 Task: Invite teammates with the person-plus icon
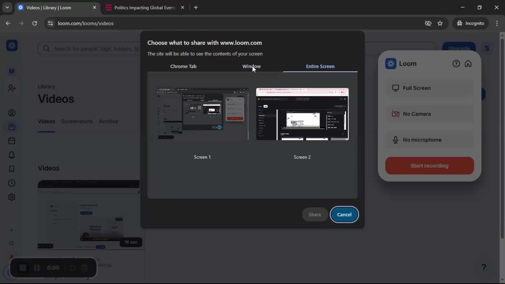[12, 88]
